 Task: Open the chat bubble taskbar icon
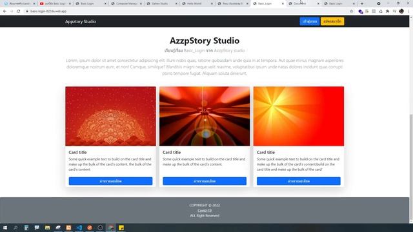coord(37,227)
